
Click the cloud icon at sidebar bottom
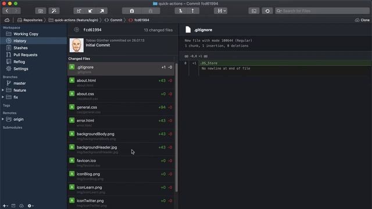[22, 206]
